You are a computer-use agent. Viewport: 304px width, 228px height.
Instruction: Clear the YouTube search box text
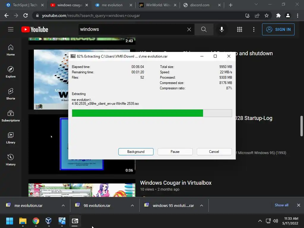[189, 29]
